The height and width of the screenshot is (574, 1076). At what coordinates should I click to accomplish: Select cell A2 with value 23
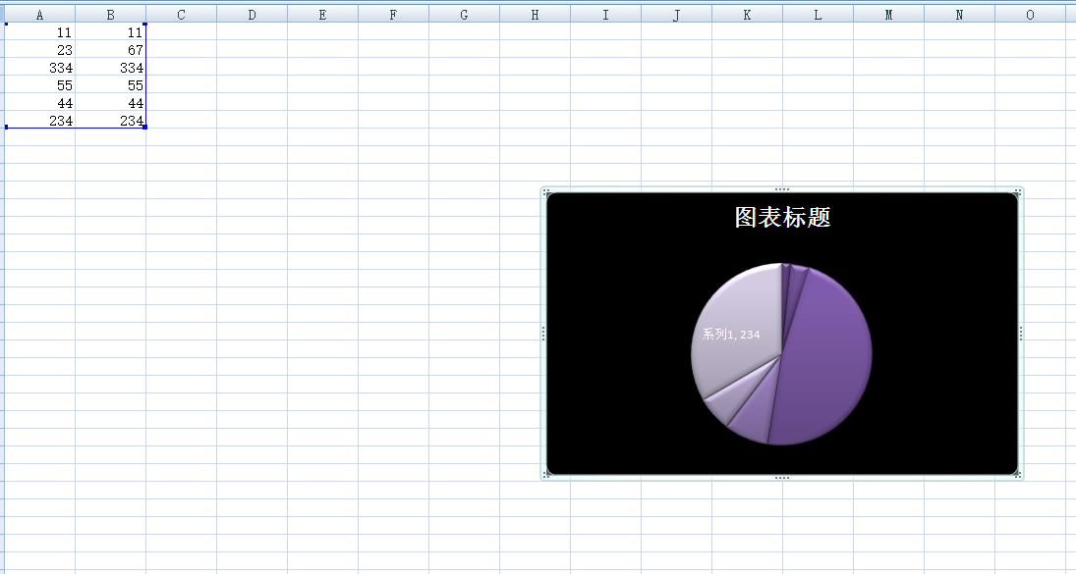[40, 49]
